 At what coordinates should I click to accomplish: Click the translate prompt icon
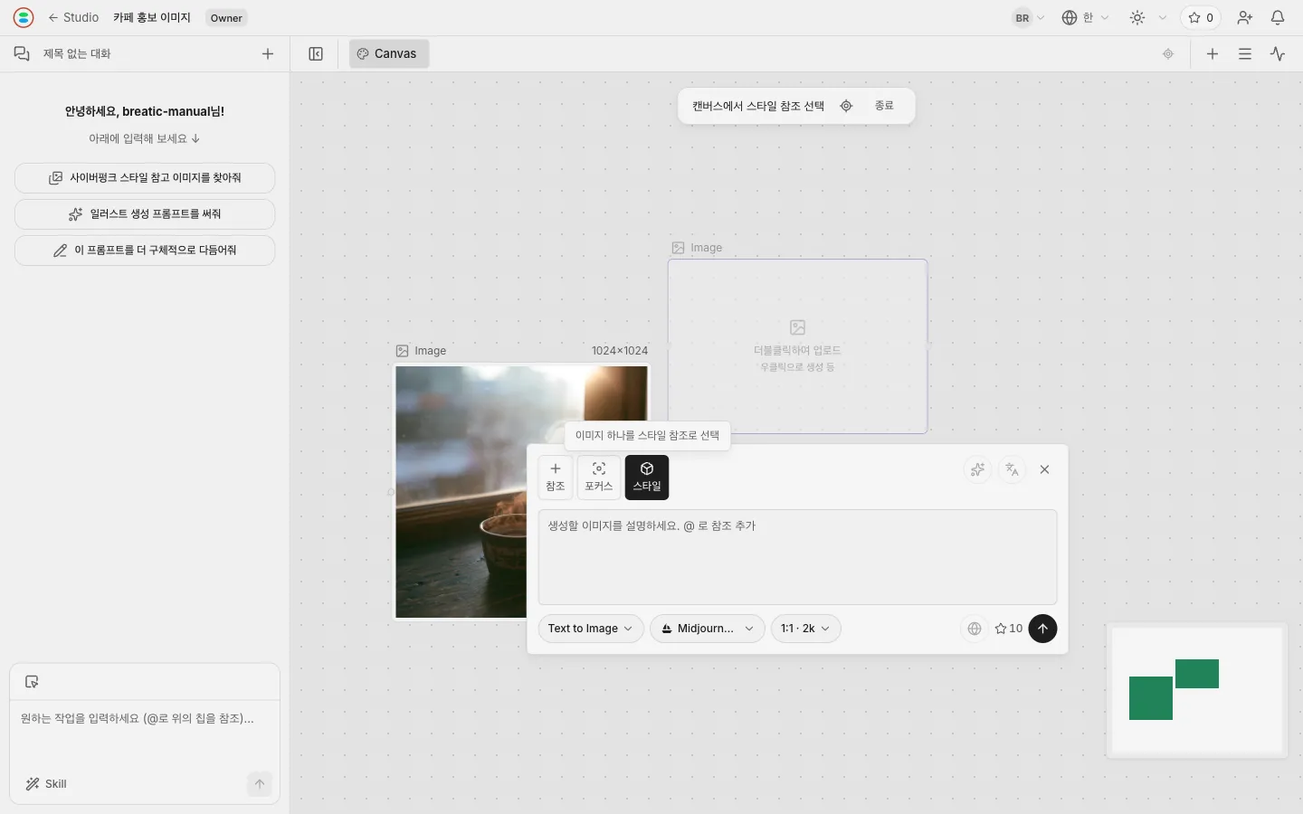(1012, 469)
